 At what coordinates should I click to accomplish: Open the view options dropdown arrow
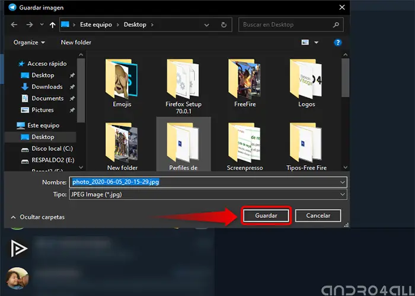click(x=316, y=43)
